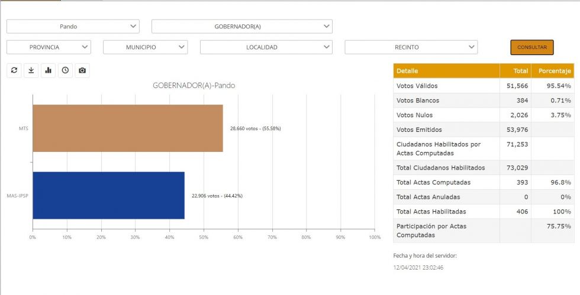Select the Votos Válidos row label

point(417,86)
